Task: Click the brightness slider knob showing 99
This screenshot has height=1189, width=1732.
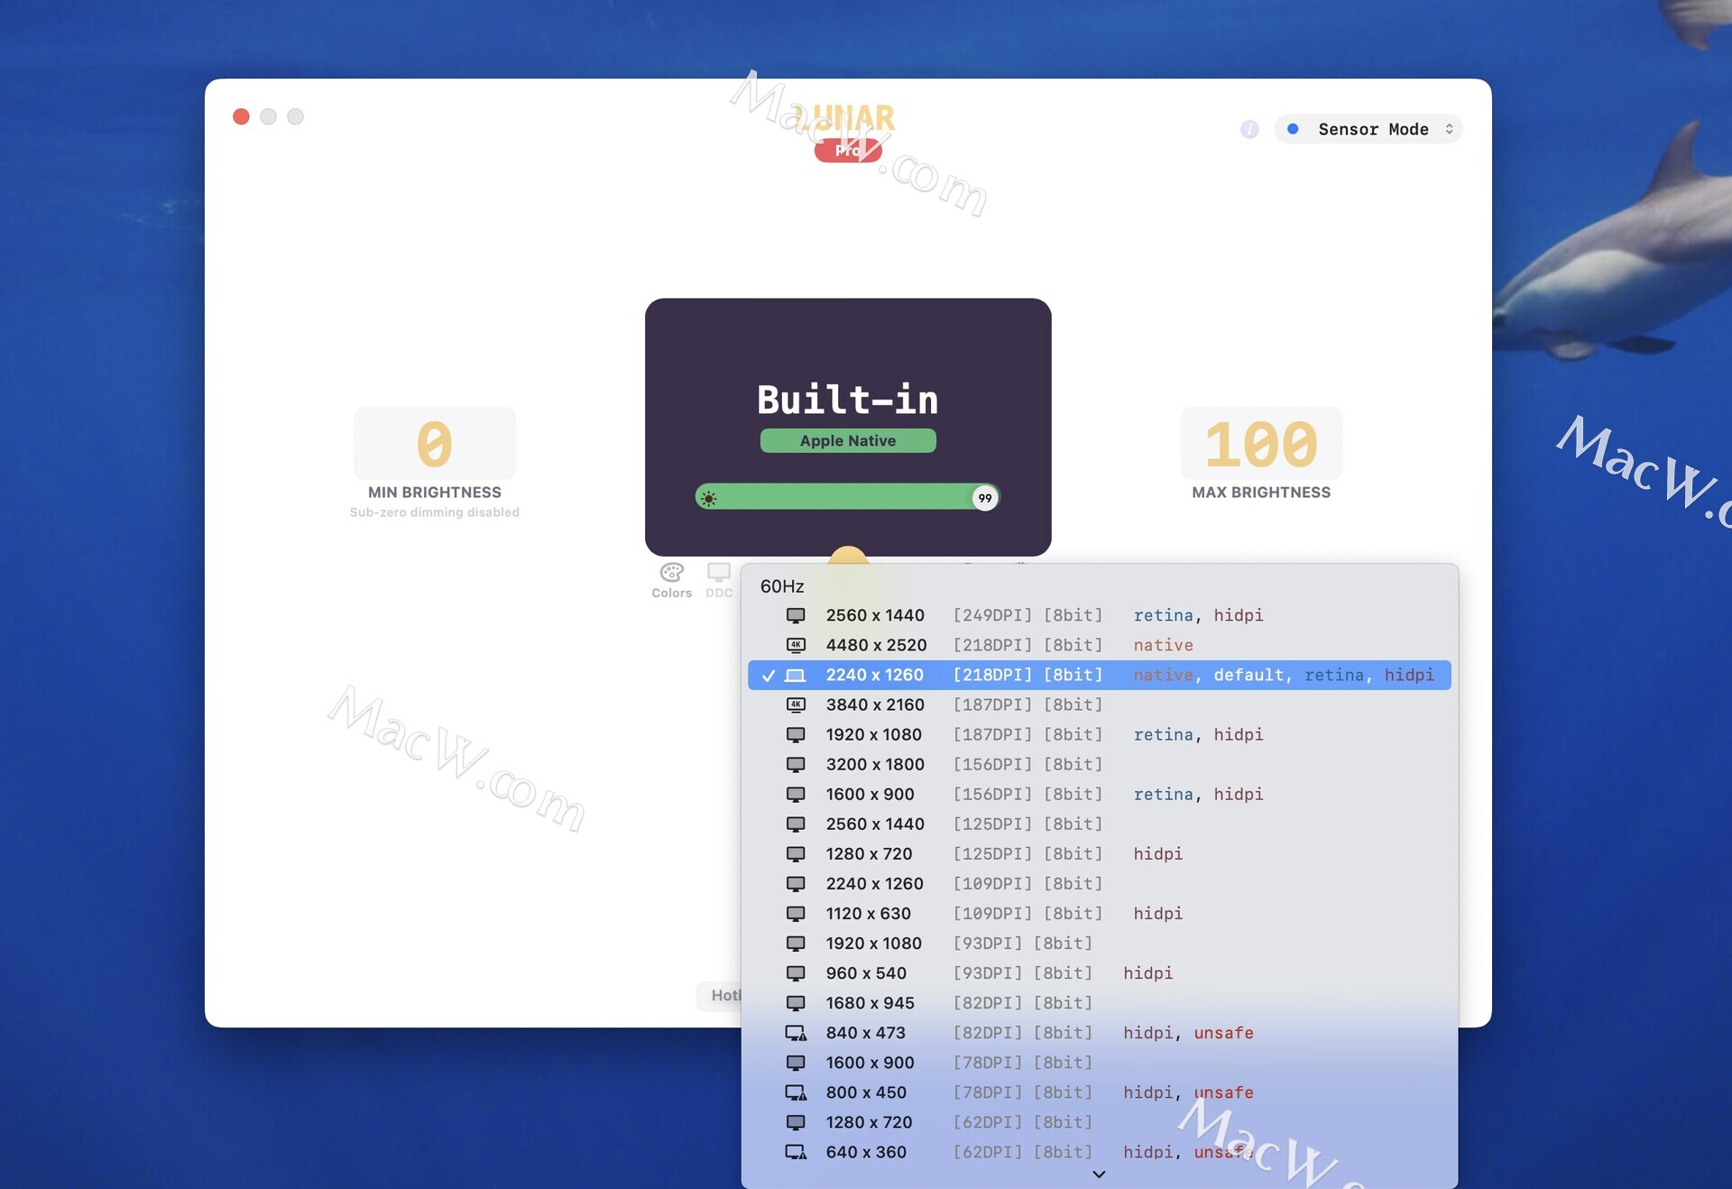Action: click(984, 498)
